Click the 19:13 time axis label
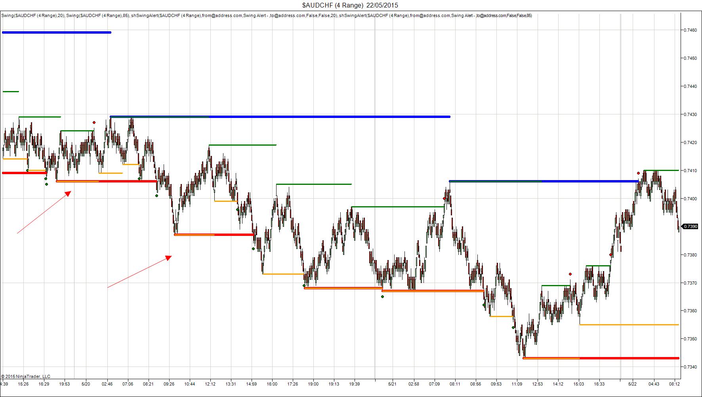Screen dimensions: 702x397 click(x=334, y=384)
